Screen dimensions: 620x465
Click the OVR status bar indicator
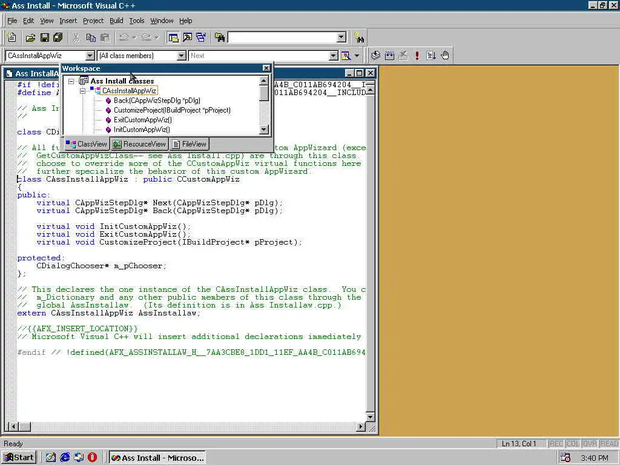590,444
